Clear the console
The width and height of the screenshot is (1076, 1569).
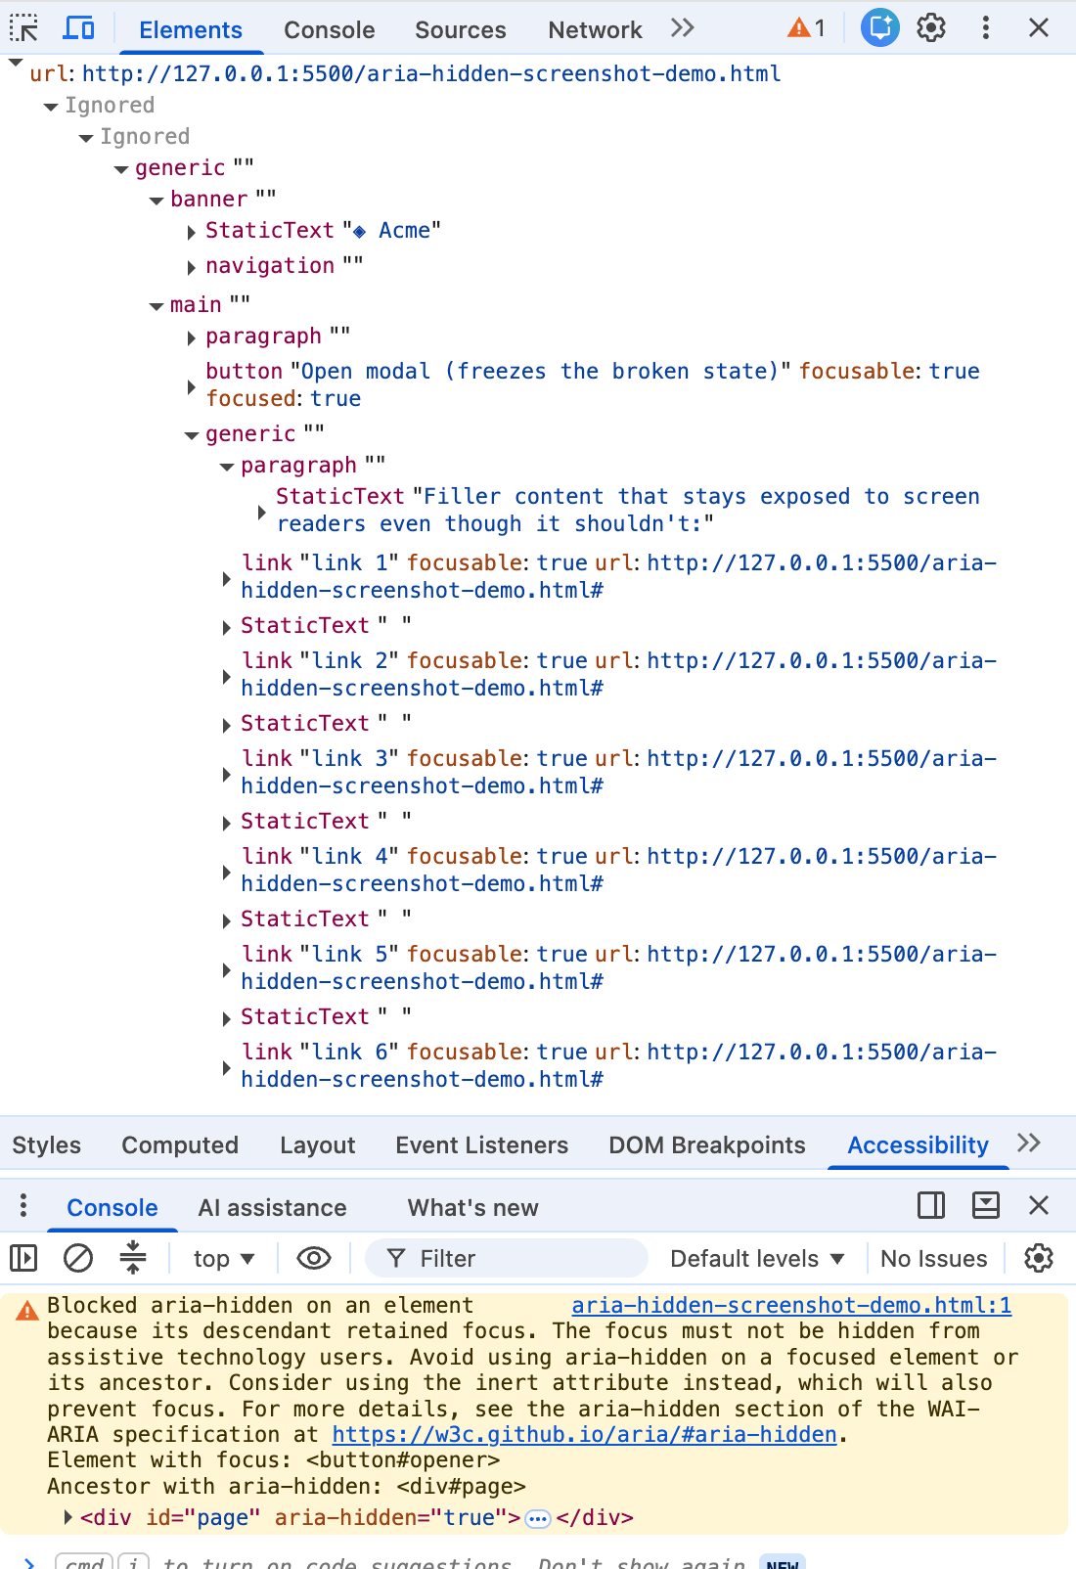point(78,1258)
